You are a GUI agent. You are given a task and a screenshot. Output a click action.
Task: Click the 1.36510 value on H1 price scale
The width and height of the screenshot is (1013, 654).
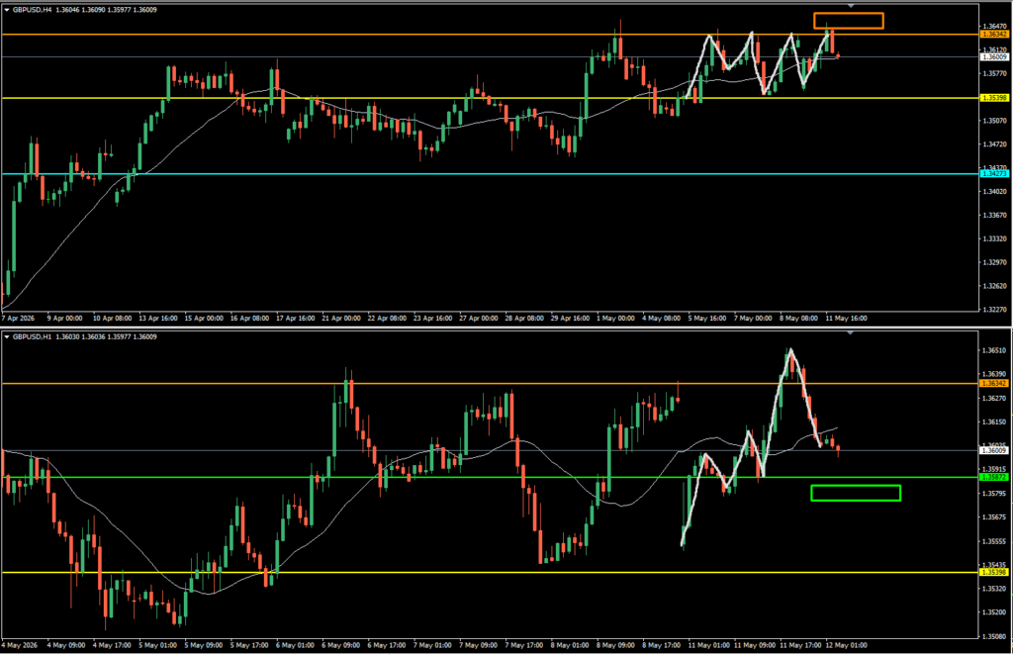pos(994,351)
